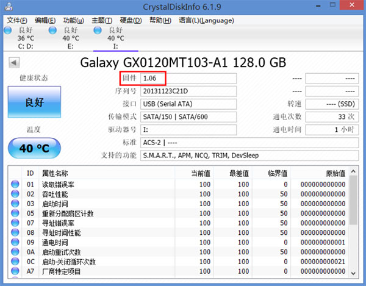Click the interface field USB (Serial ATA)
Image resolution: width=366 pixels, height=286 pixels.
click(188, 104)
